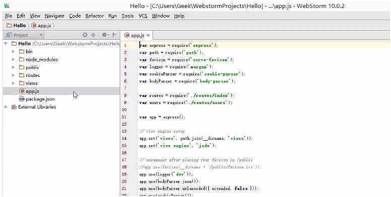Select package.json in the project tree
The height and width of the screenshot is (197, 391).
tap(40, 99)
